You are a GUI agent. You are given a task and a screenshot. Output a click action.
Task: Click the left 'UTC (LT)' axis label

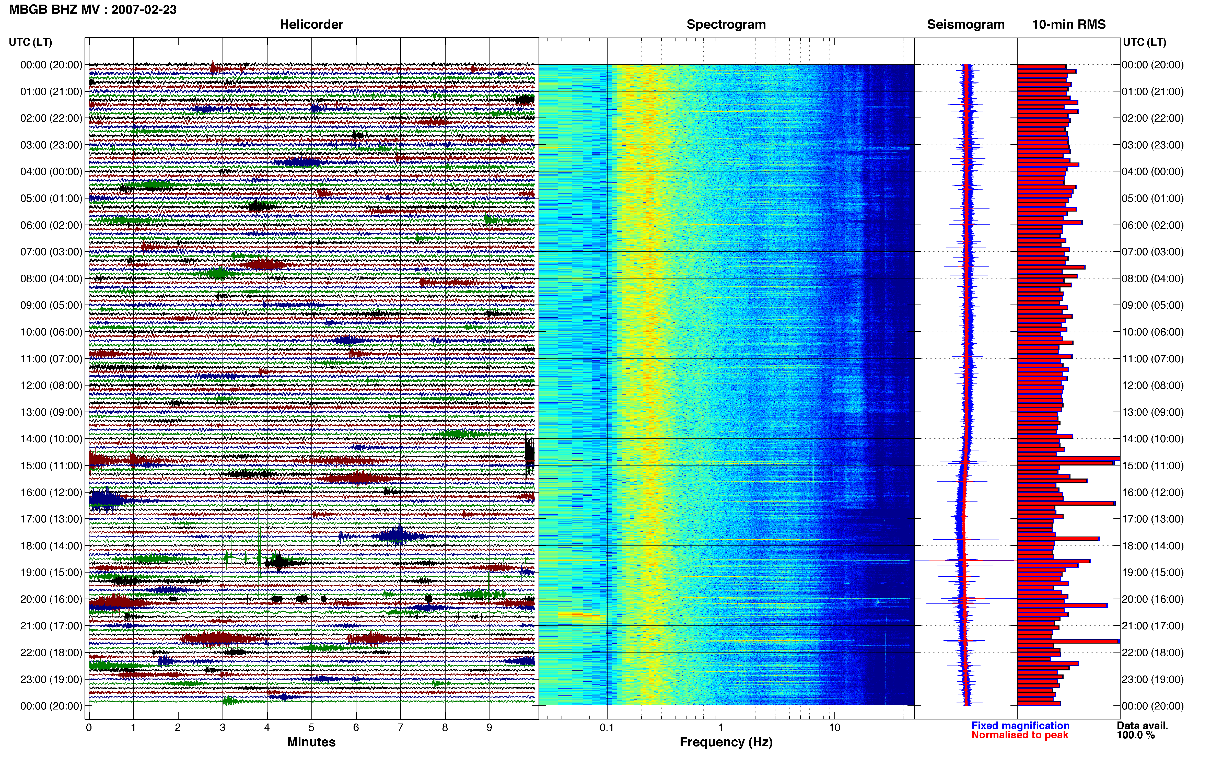[x=31, y=42]
